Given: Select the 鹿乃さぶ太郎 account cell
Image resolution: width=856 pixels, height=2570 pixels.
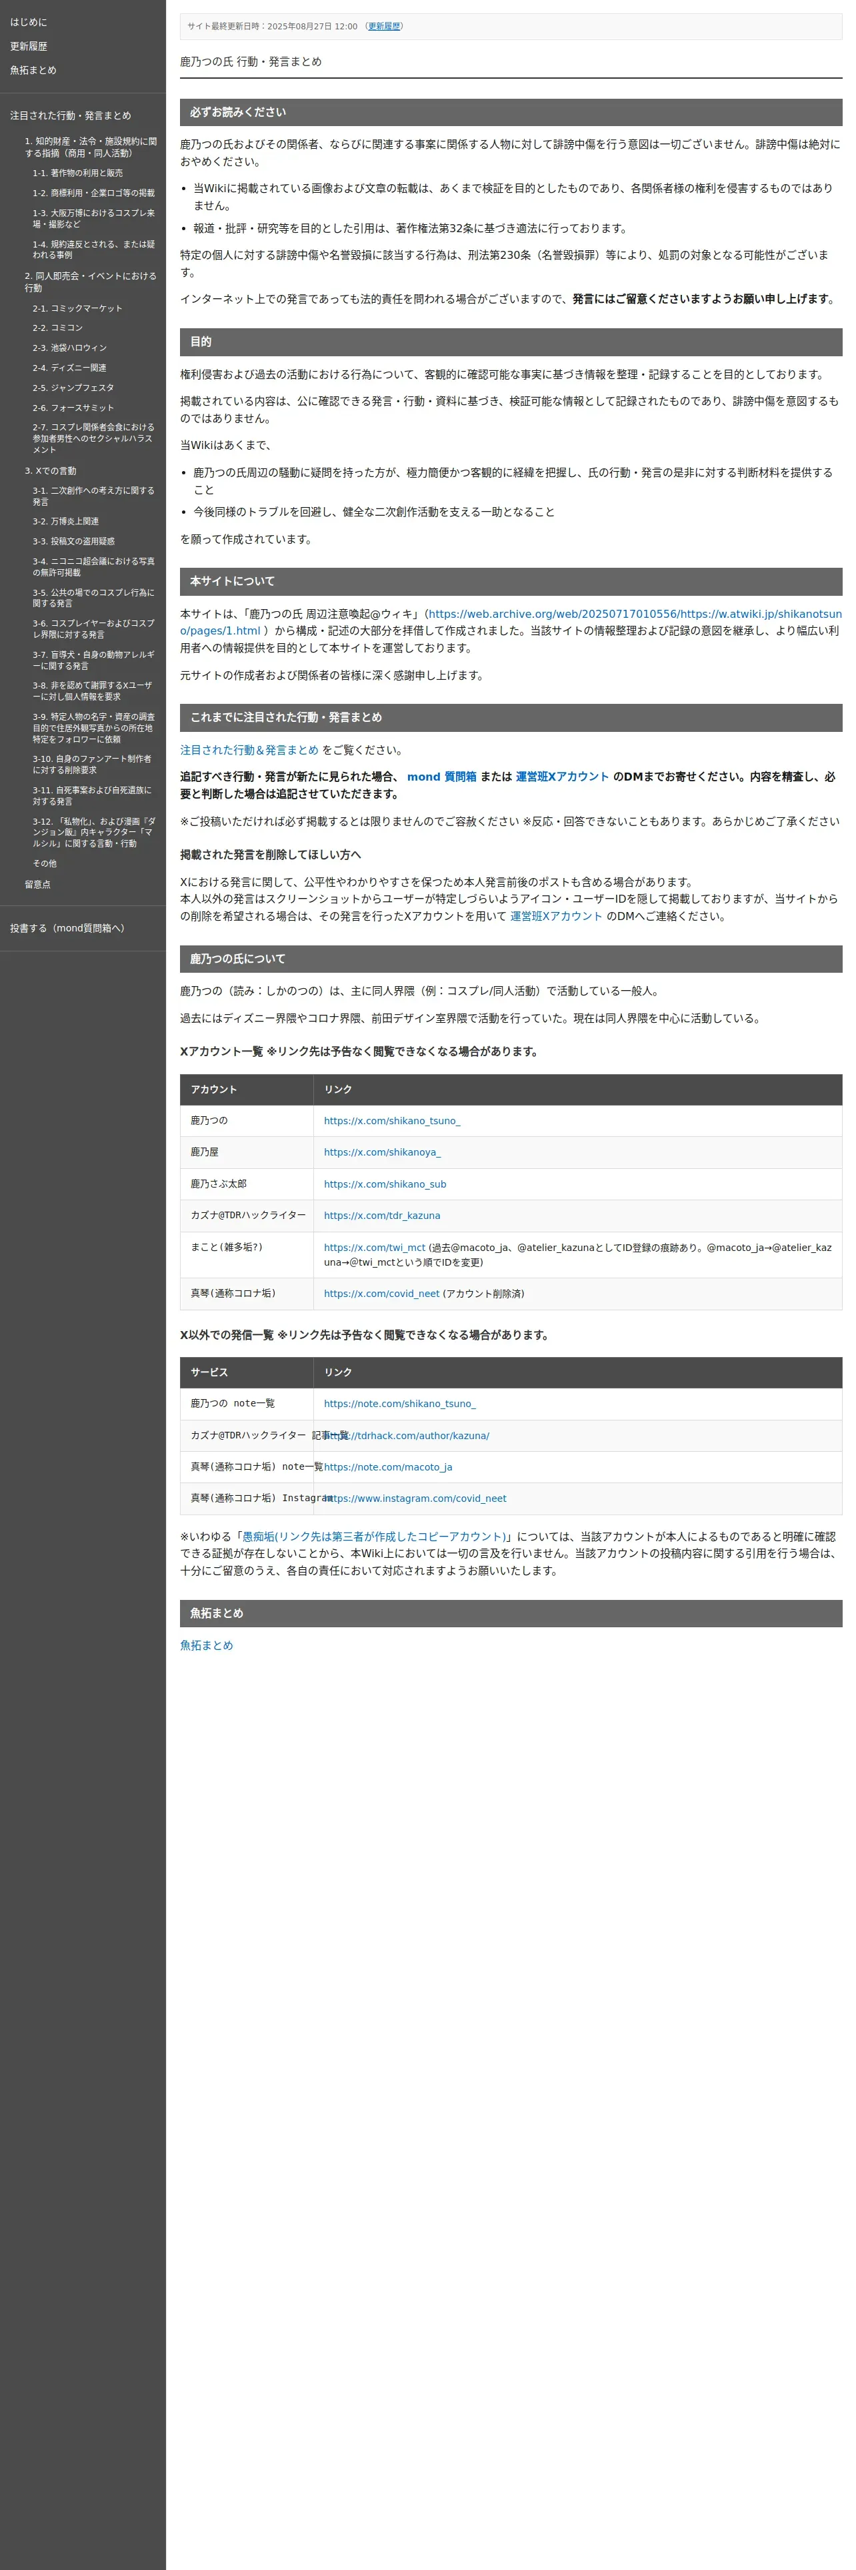Looking at the screenshot, I should point(247,1184).
